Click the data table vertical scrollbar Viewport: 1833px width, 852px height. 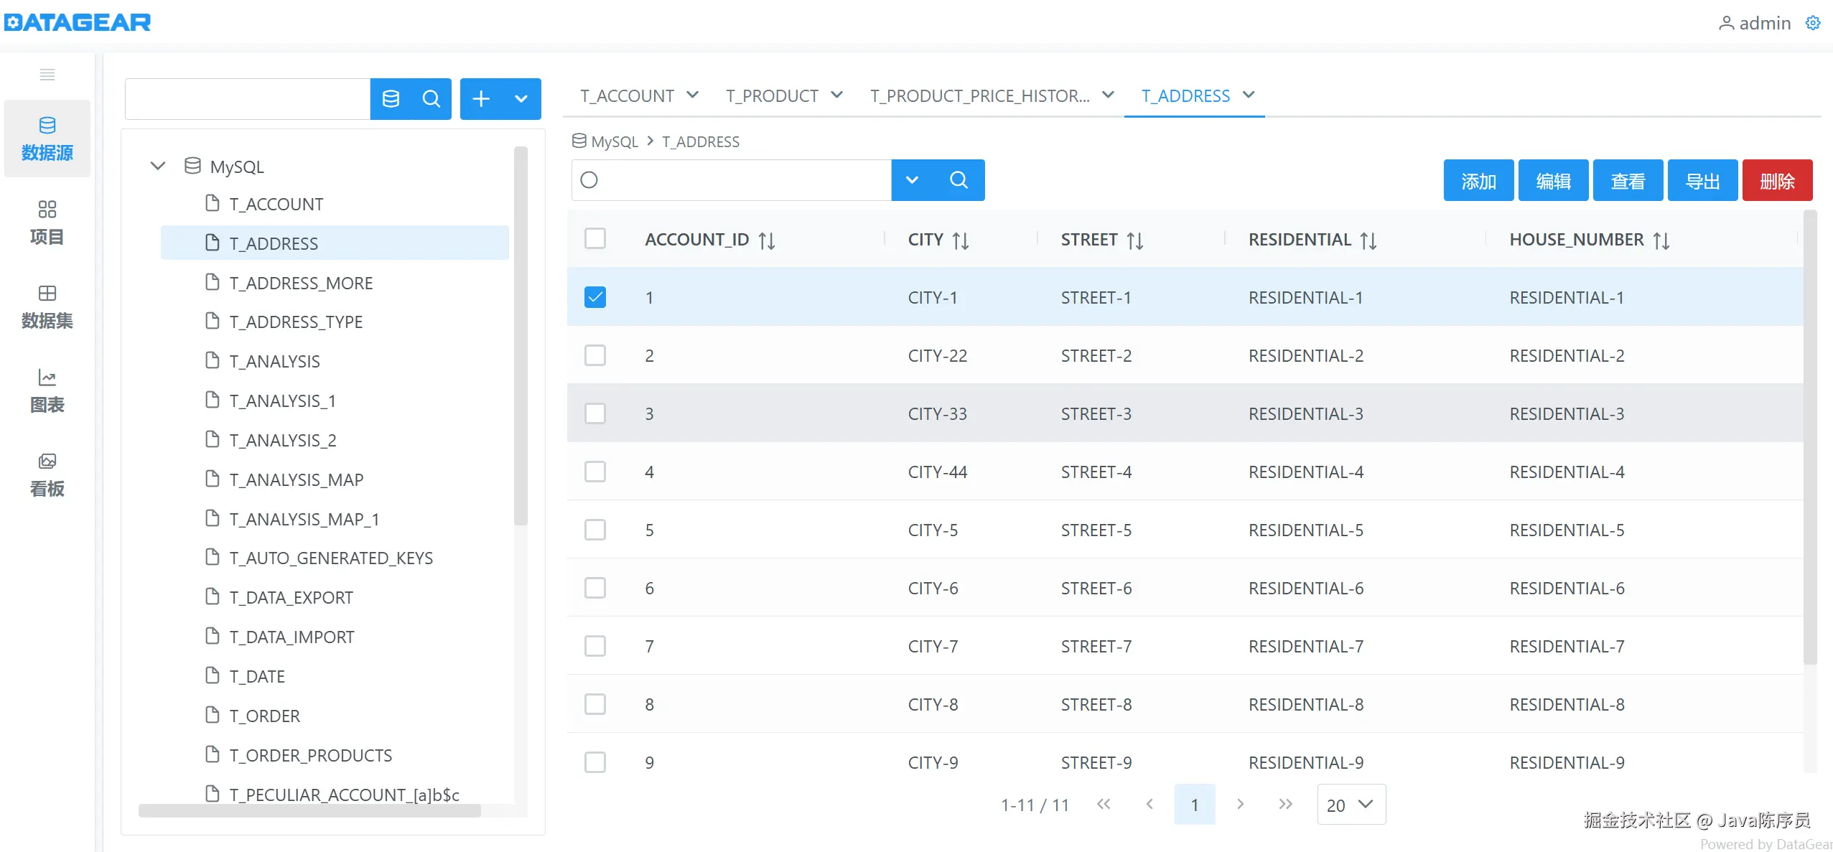(1810, 438)
